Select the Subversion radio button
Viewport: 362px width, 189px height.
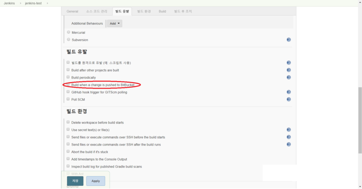click(68, 40)
